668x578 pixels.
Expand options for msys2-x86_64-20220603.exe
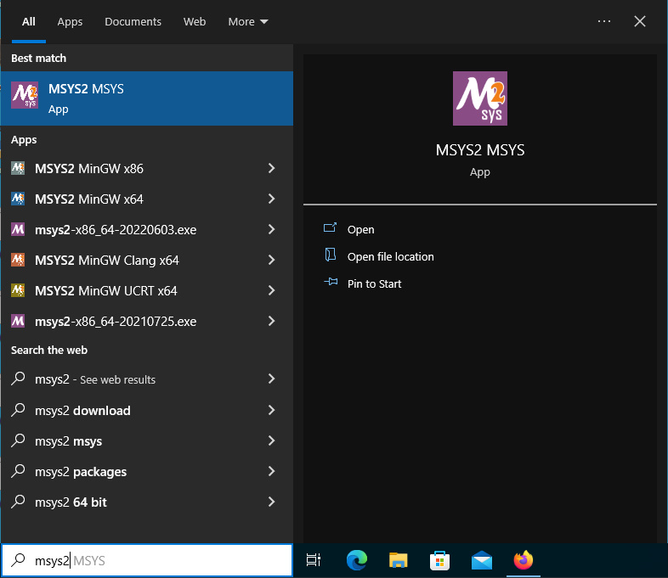271,230
